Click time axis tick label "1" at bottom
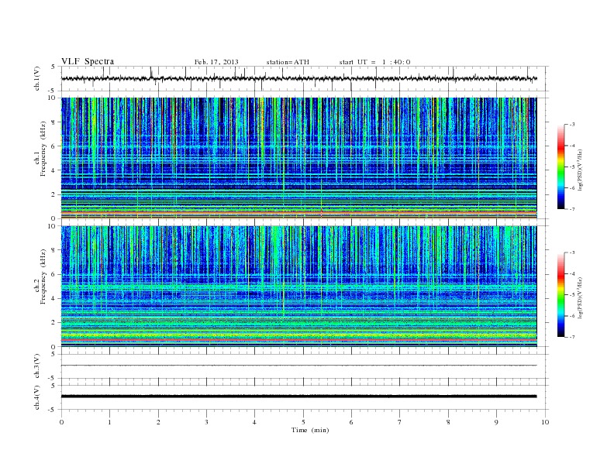Image resolution: width=614 pixels, height=474 pixels. point(109,422)
